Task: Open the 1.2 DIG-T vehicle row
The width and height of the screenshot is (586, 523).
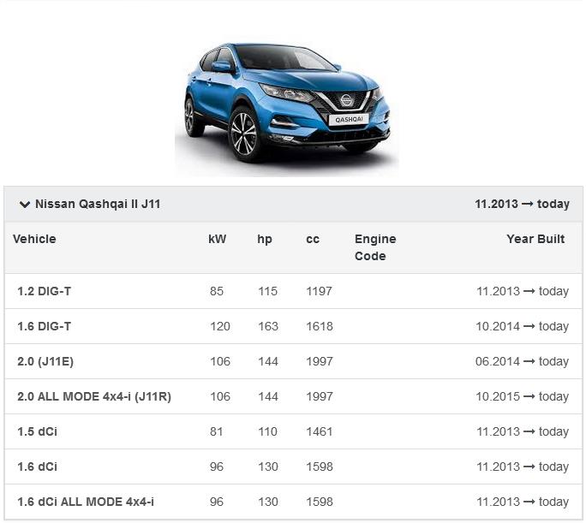Action: click(45, 291)
